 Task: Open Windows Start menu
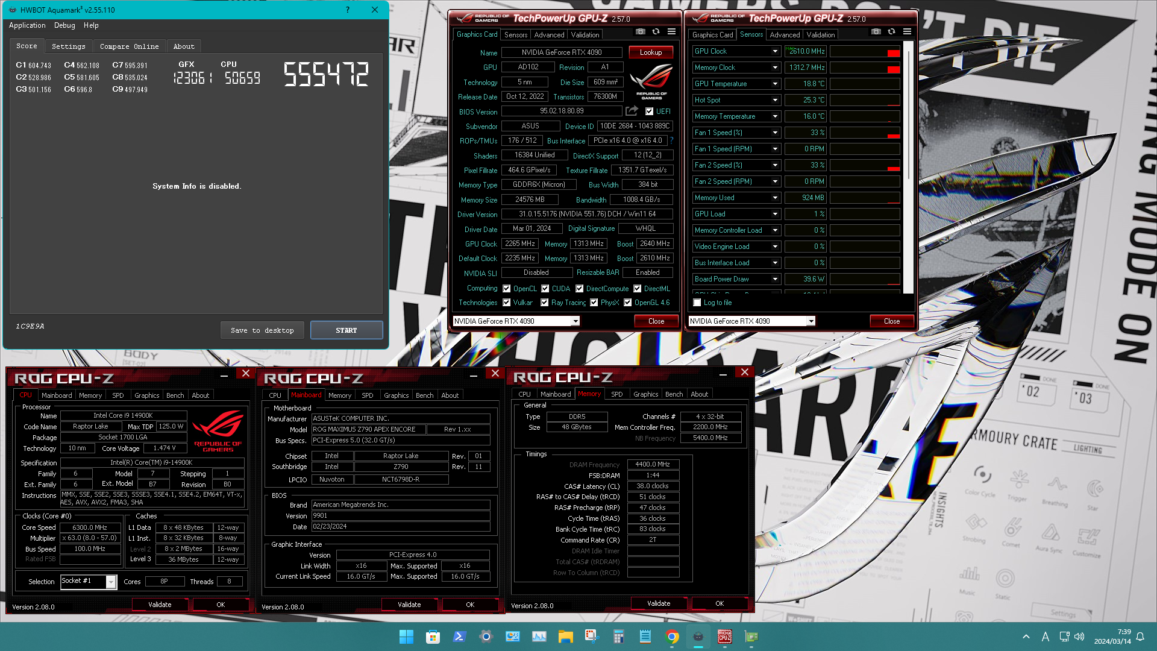406,637
